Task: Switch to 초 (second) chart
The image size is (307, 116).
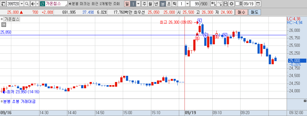Action: pos(169,3)
